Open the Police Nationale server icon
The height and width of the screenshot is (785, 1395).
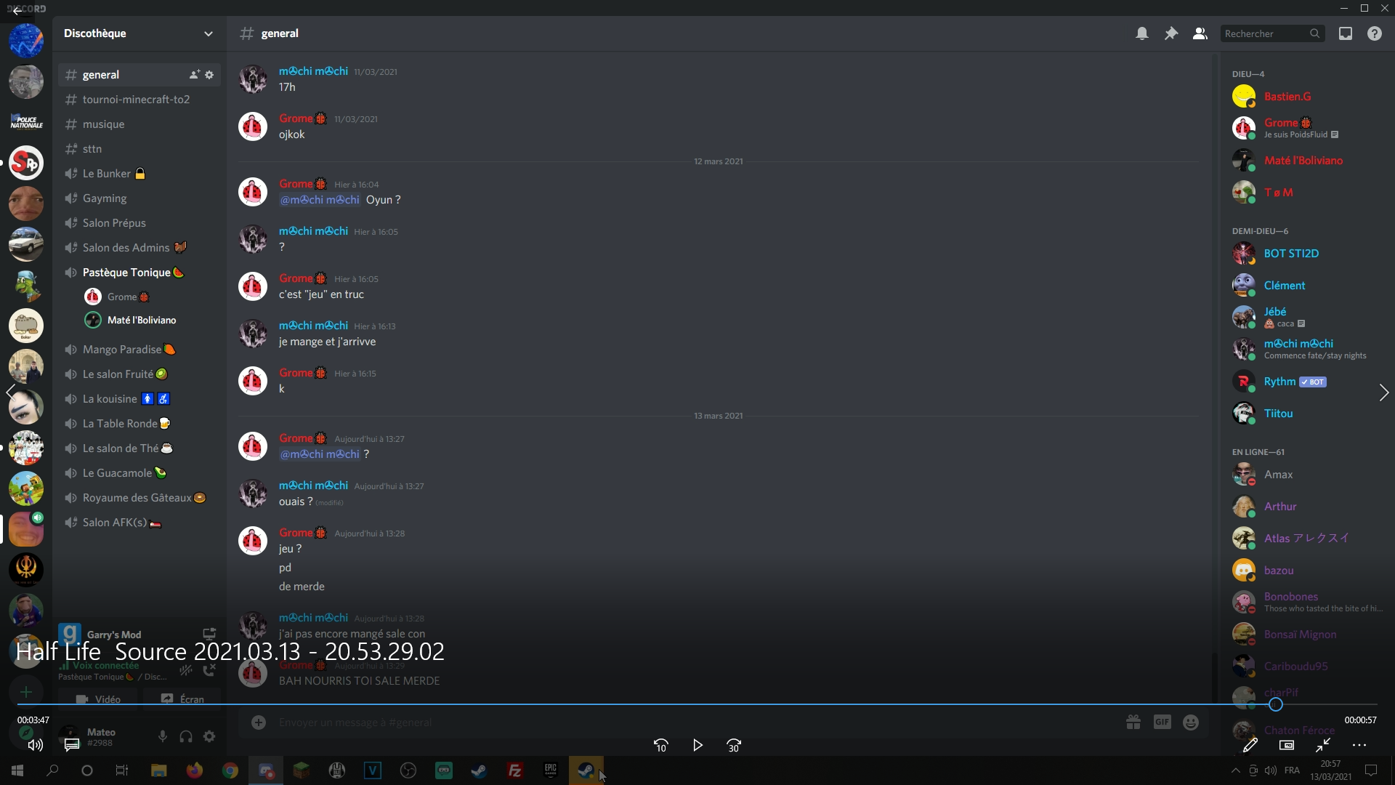(x=26, y=121)
